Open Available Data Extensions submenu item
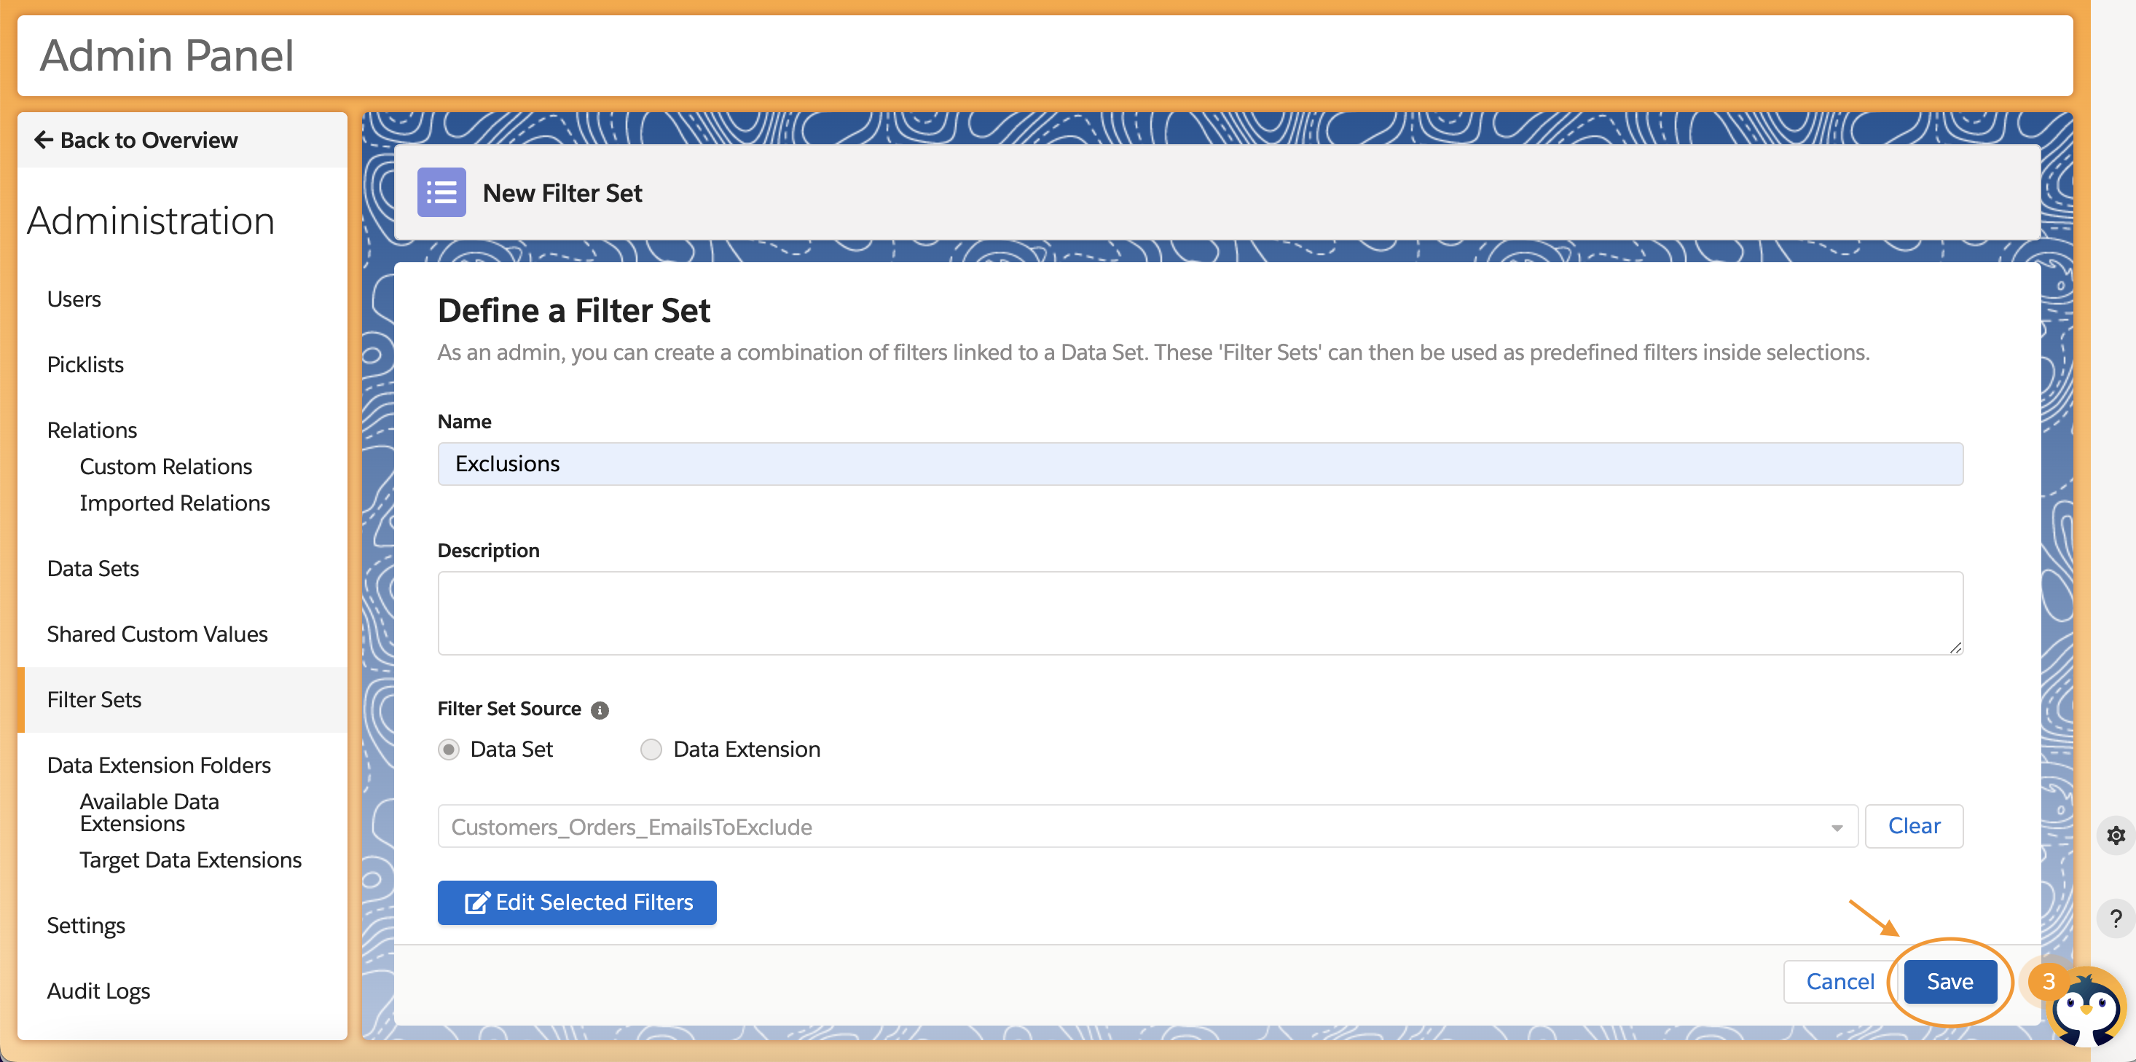This screenshot has width=2136, height=1062. click(x=149, y=812)
